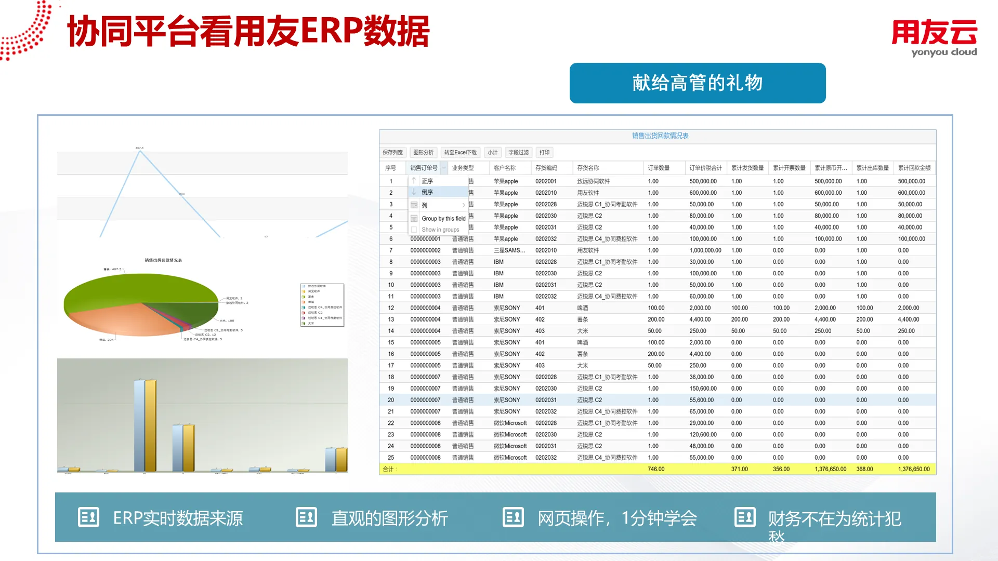This screenshot has height=561, width=998.
Task: Click the 图形分析 toolbar button
Action: [x=424, y=152]
